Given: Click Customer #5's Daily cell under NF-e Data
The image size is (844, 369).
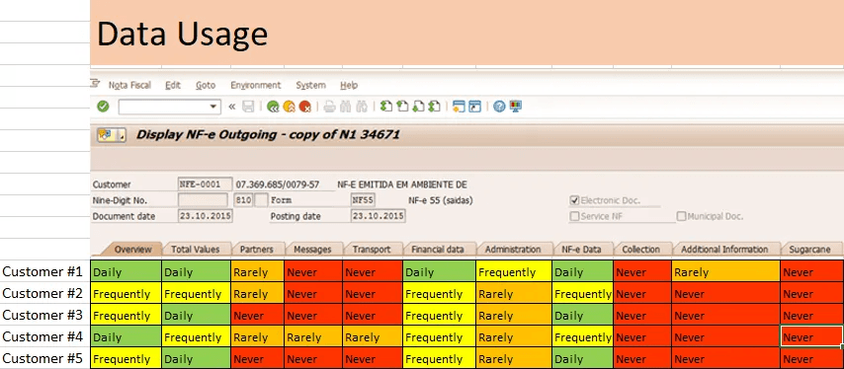Looking at the screenshot, I should (582, 358).
